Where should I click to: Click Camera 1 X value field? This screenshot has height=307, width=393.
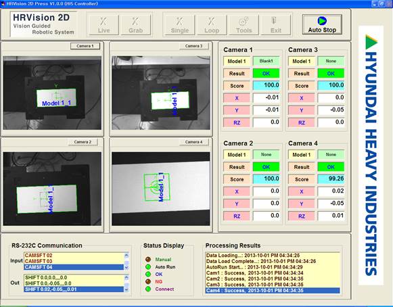point(266,97)
